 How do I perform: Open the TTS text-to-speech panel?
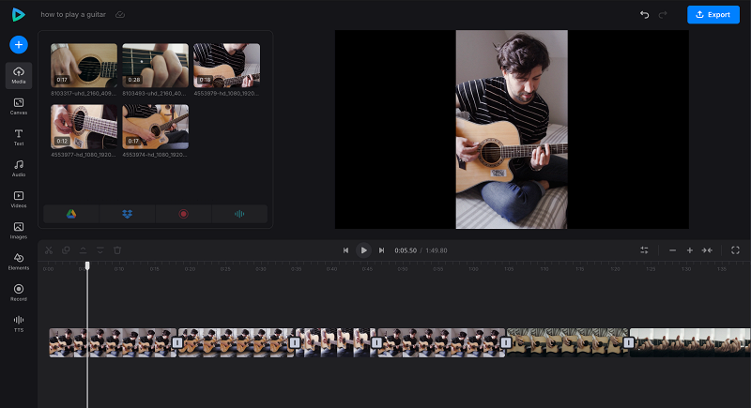(19, 324)
